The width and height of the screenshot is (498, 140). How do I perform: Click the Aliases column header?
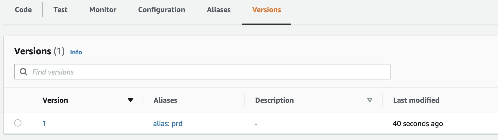(x=165, y=100)
